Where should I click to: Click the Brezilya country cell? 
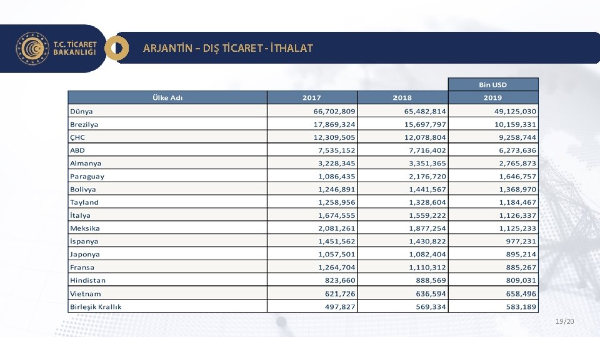pos(84,124)
